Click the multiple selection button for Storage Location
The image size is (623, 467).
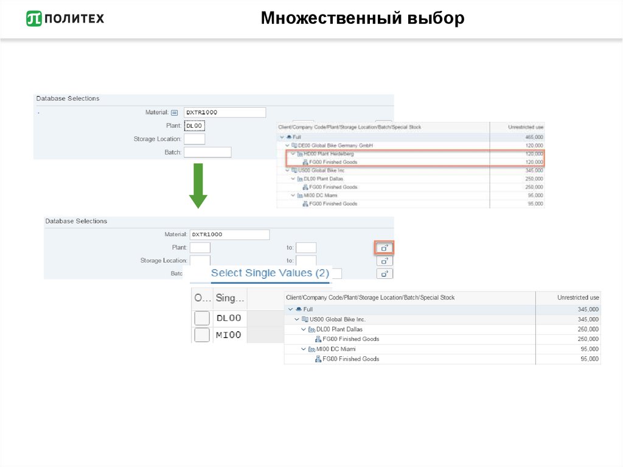(384, 261)
